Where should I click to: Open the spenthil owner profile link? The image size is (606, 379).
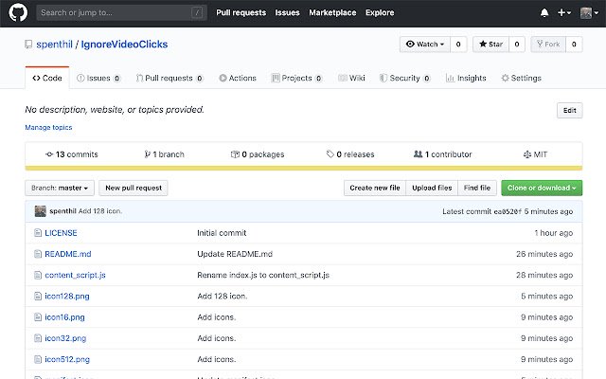54,45
